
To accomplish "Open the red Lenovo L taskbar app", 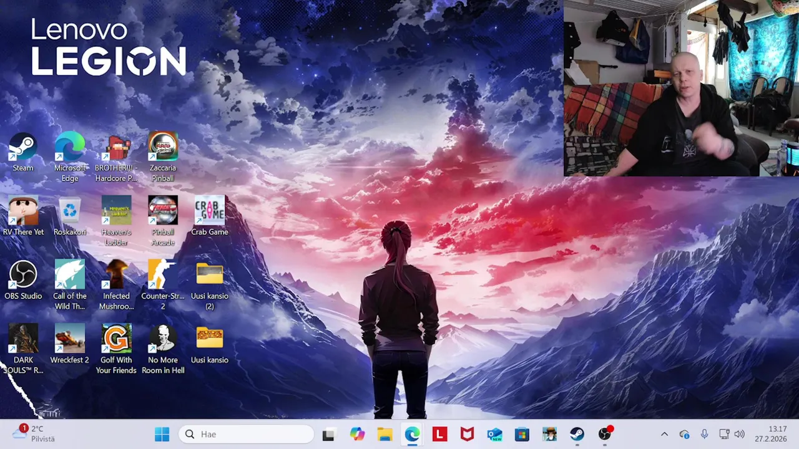I will 439,434.
